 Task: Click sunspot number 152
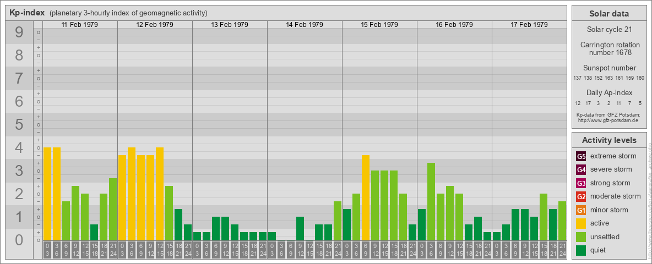pyautogui.click(x=599, y=78)
